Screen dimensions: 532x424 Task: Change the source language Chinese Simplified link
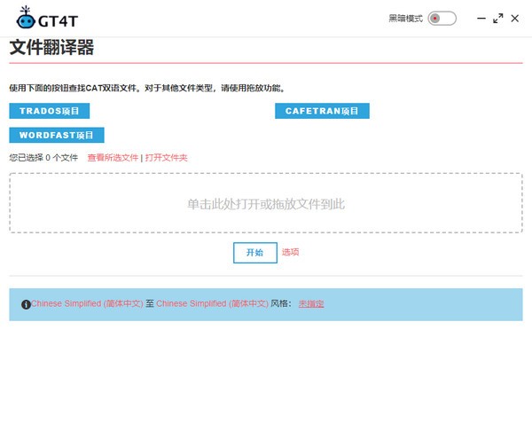tap(87, 303)
